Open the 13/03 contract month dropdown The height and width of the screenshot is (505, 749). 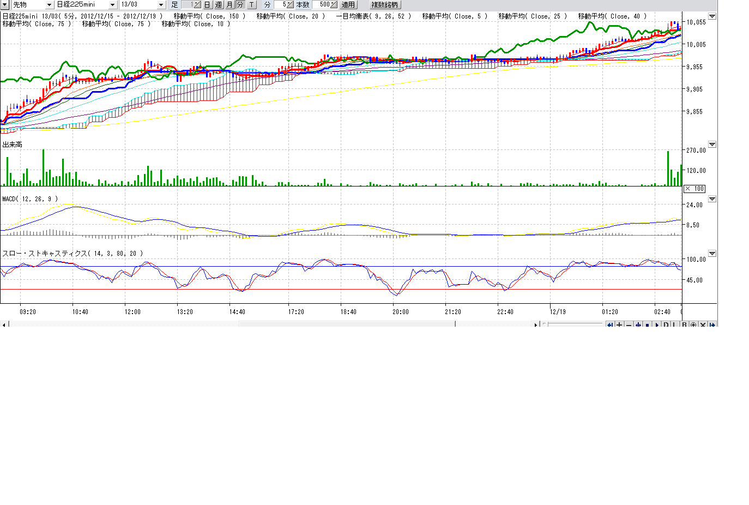pos(161,4)
